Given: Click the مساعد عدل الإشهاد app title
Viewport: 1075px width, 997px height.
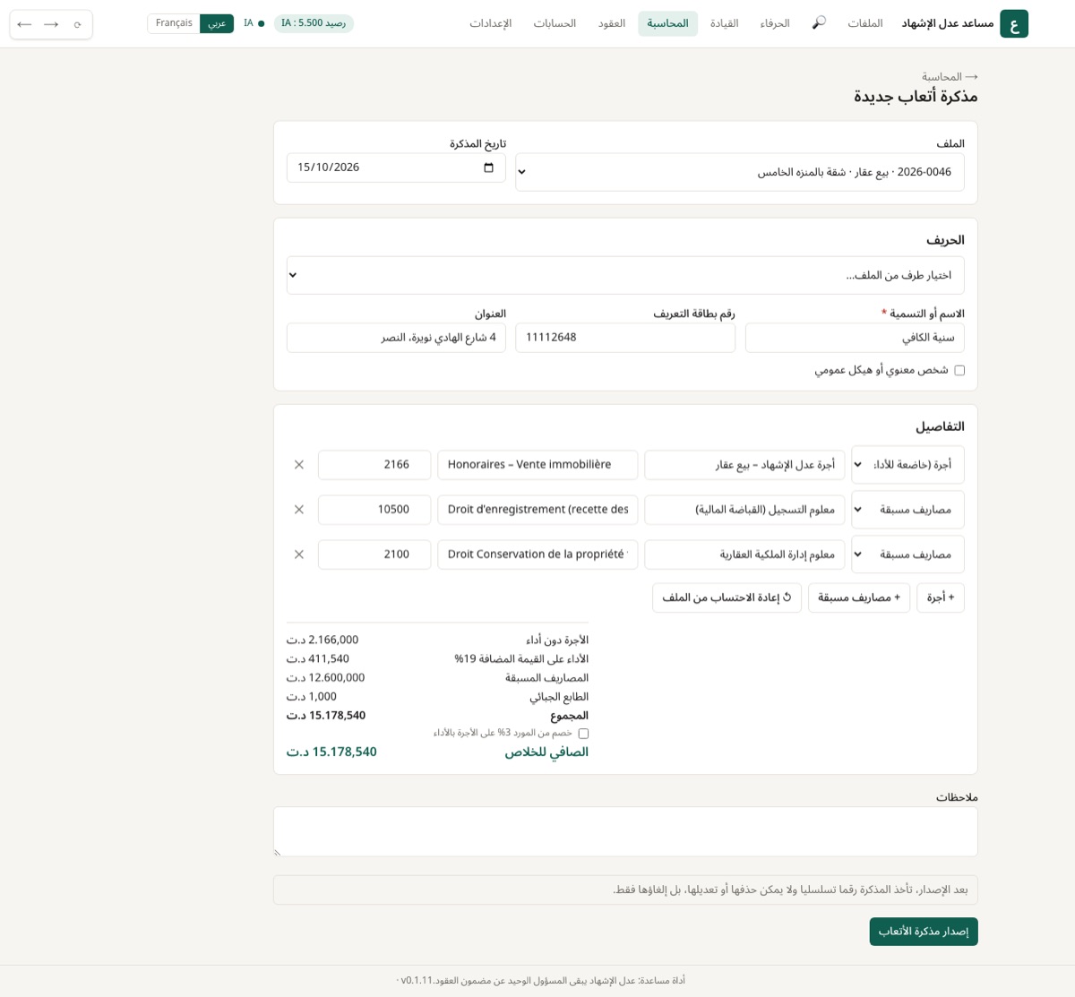Looking at the screenshot, I should [948, 23].
